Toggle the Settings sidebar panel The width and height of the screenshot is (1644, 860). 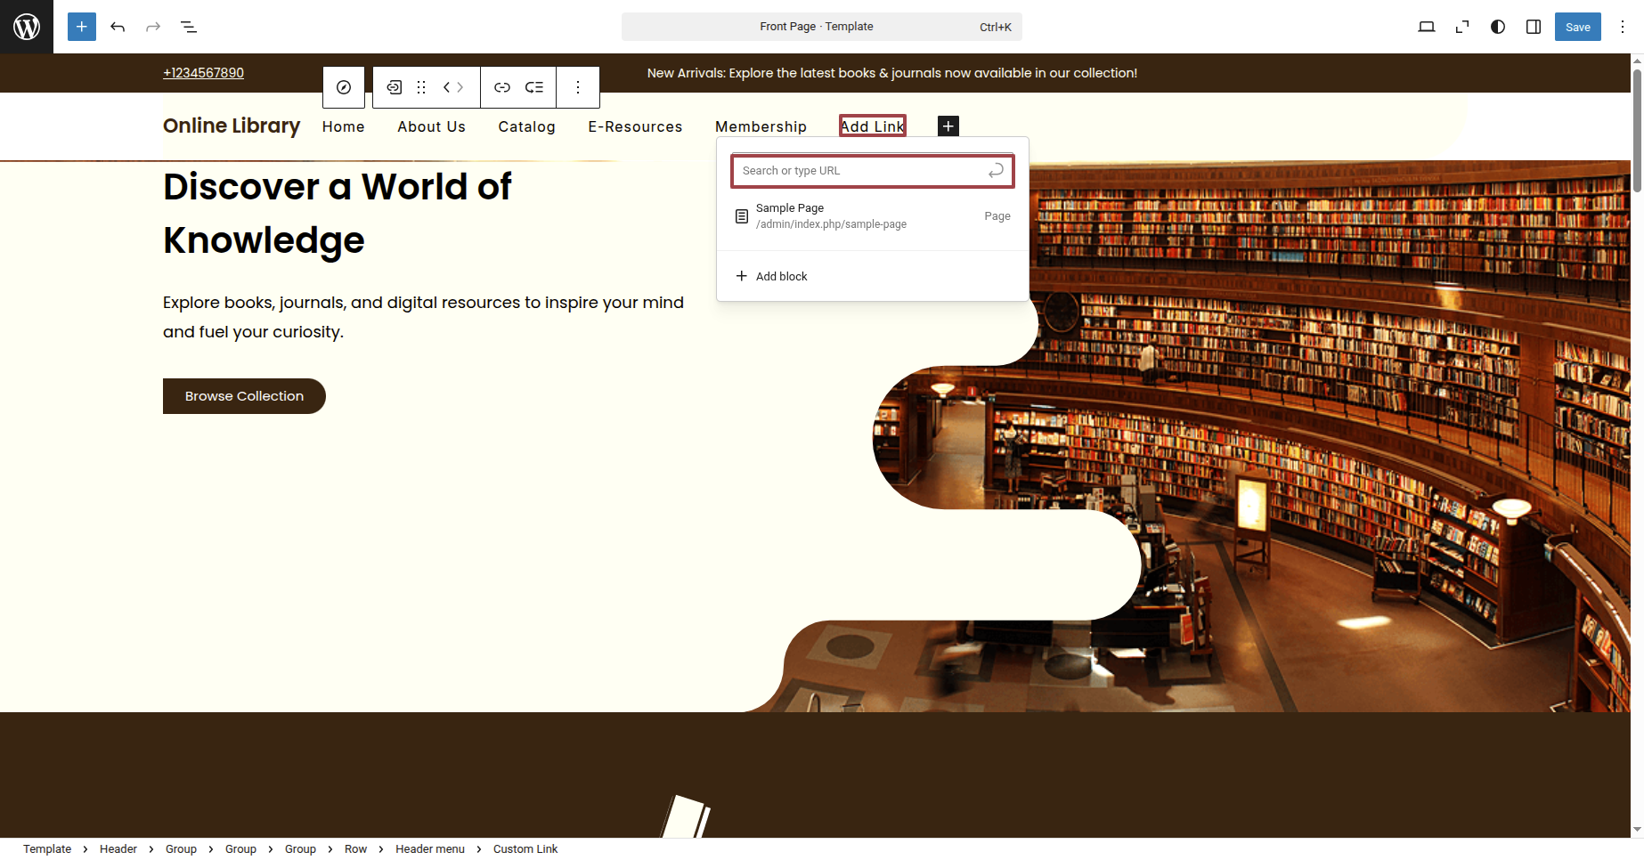coord(1534,27)
